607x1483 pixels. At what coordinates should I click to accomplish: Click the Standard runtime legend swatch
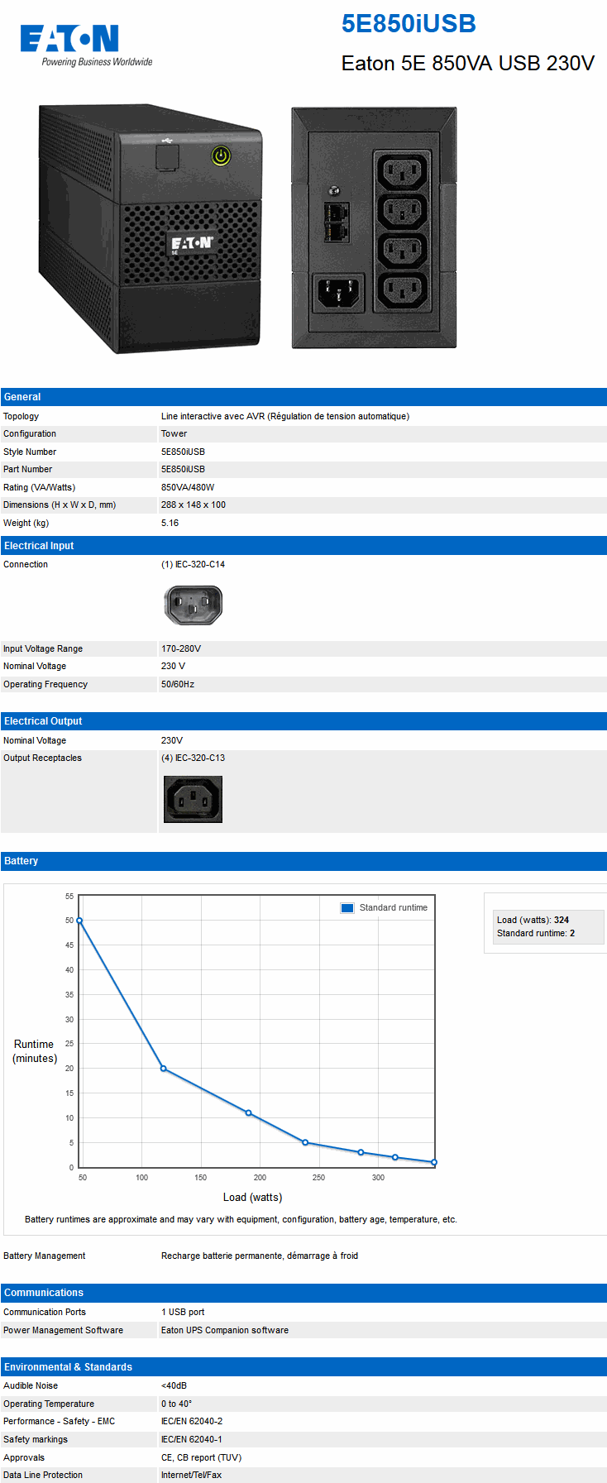point(347,907)
